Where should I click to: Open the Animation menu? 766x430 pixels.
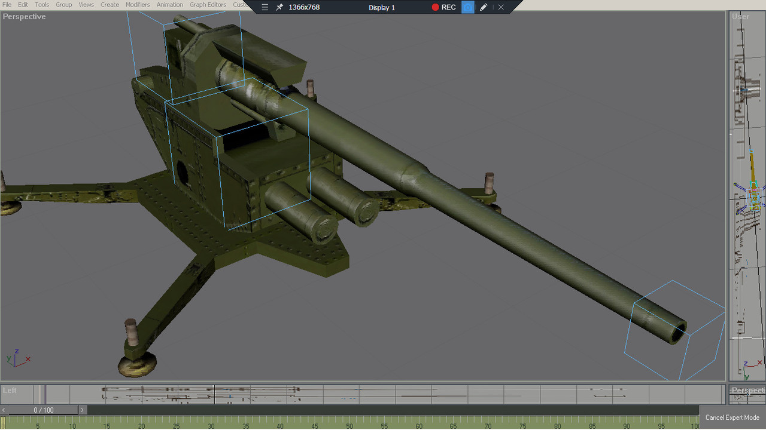coord(170,4)
